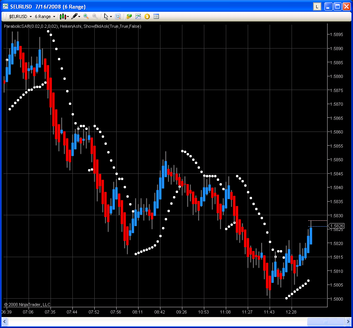Click the 1.5845 price axis label
The height and width of the screenshot is (328, 353).
336,174
